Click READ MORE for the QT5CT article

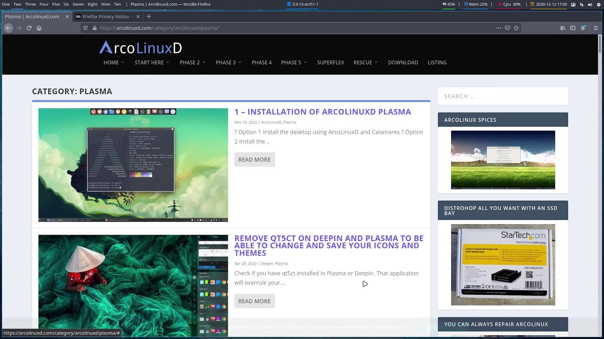(254, 301)
